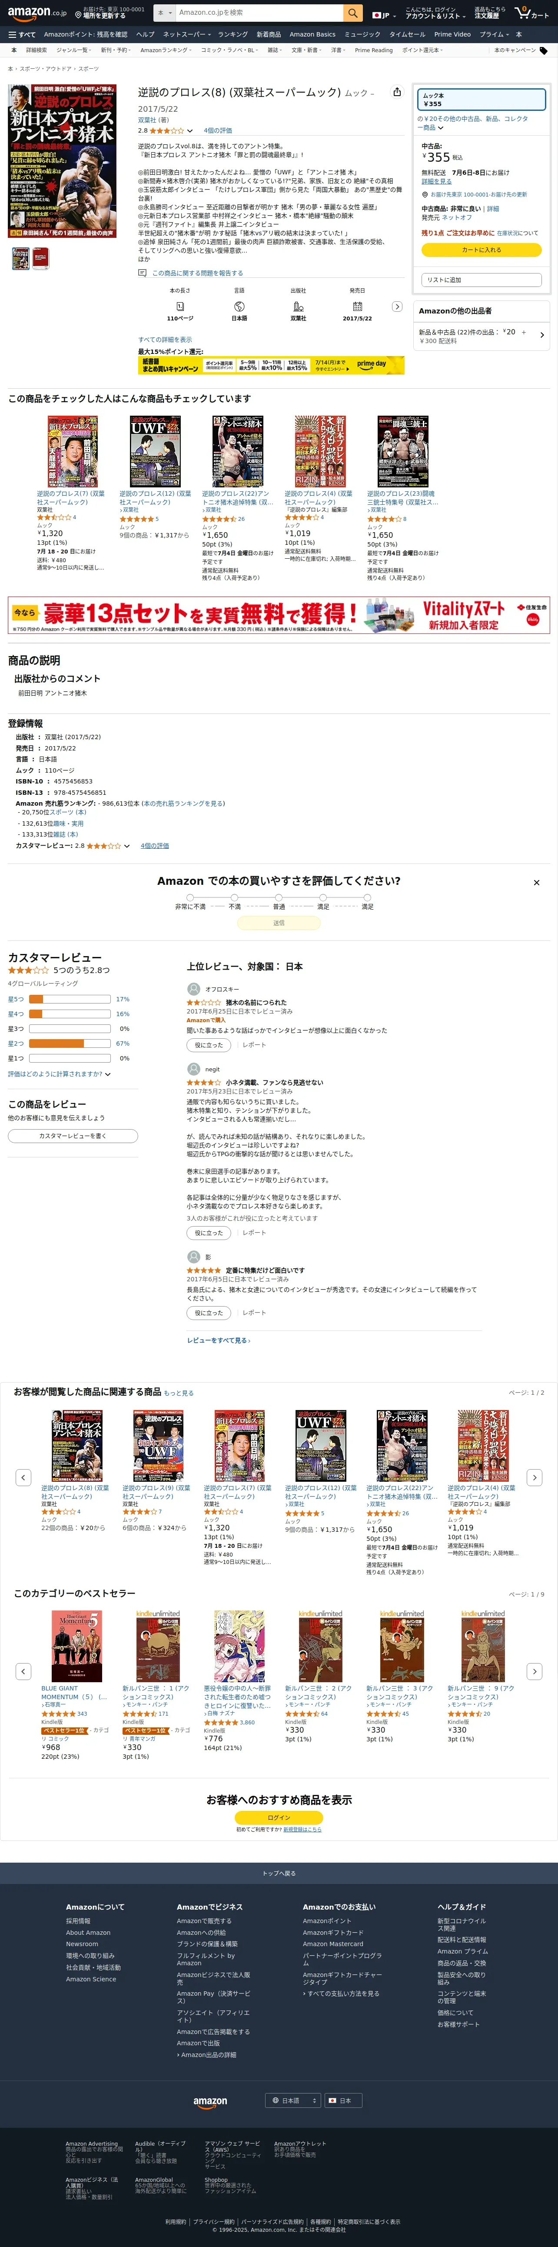Click the 星4つ 16% rating bar
Screen dimensions: 558x2247
pyautogui.click(x=69, y=1014)
